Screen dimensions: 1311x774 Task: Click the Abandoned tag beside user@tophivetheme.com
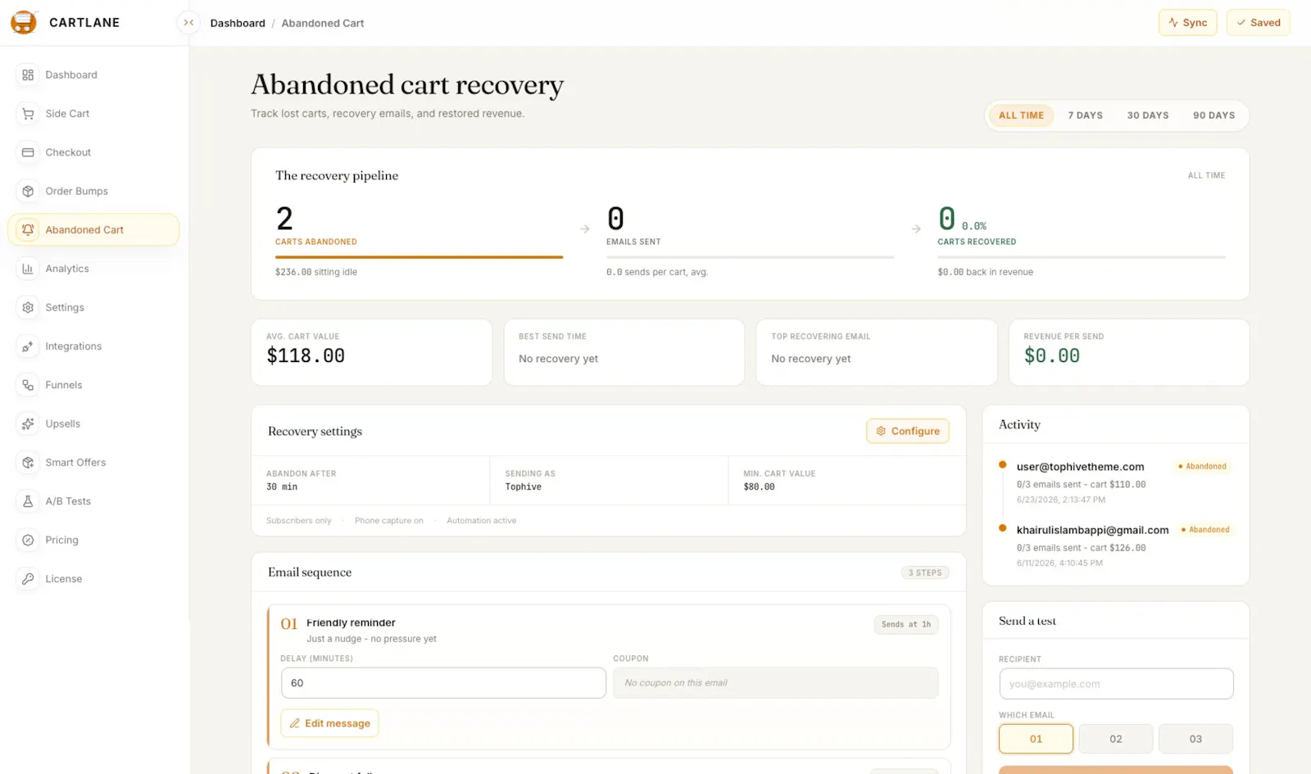[1202, 467]
